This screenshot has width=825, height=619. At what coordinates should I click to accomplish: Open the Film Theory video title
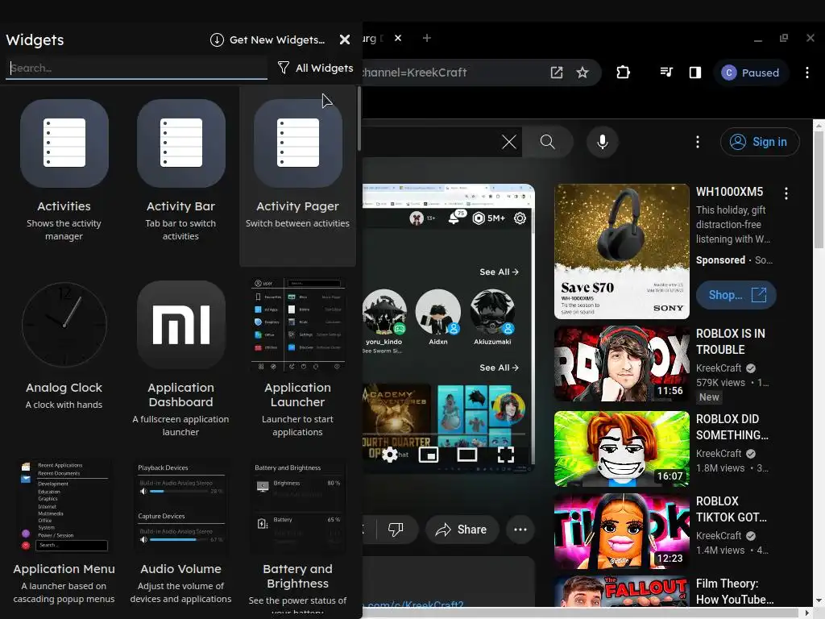pyautogui.click(x=735, y=591)
